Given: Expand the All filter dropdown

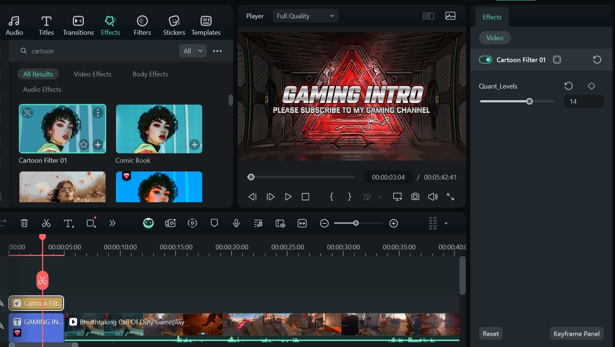Looking at the screenshot, I should click(x=193, y=51).
